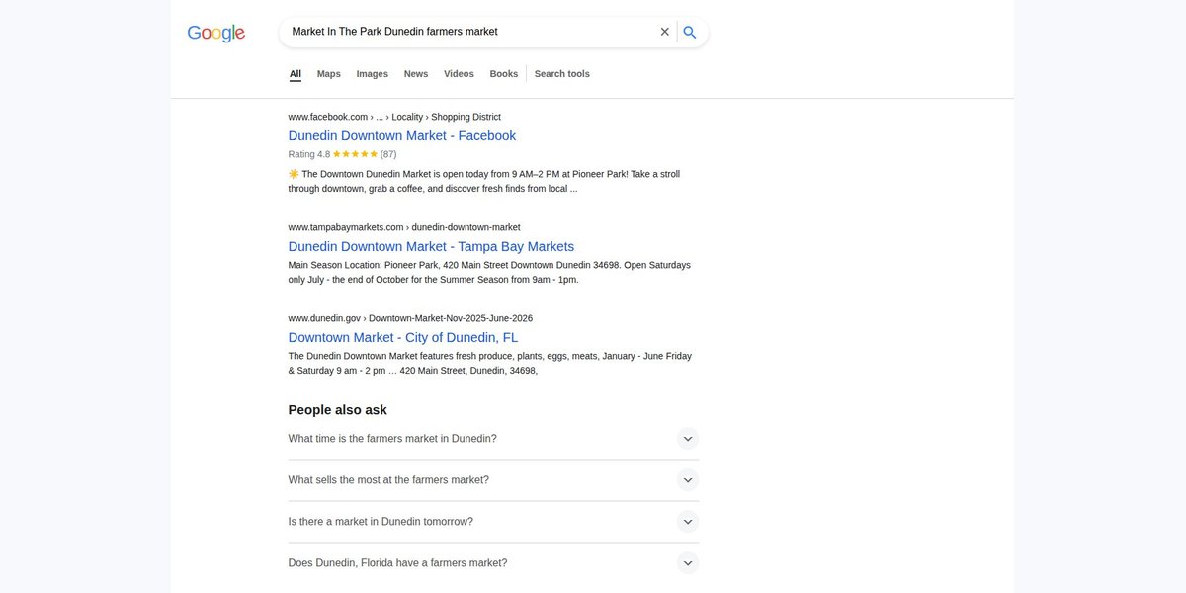The width and height of the screenshot is (1186, 593).
Task: Expand 'Does Dunedin, Florida have a farmers market?'
Action: click(x=493, y=563)
